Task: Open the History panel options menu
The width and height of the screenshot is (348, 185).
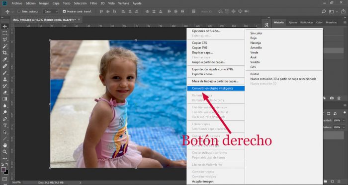Action: coord(345,23)
